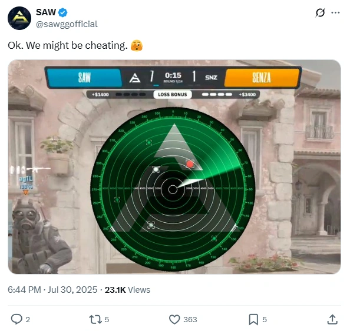350x331 pixels.
Task: Click the 23.1K Views count
Action: (x=127, y=290)
